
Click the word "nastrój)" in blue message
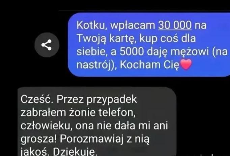(96, 65)
